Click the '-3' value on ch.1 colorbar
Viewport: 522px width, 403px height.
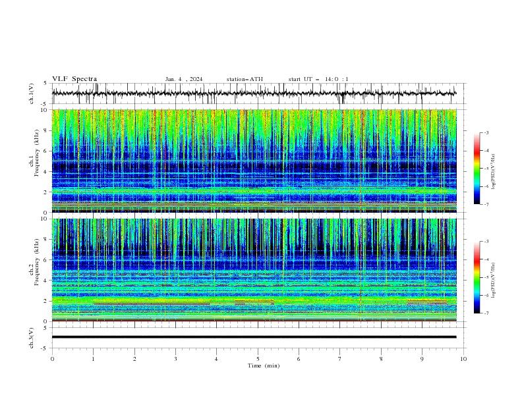pyautogui.click(x=486, y=132)
